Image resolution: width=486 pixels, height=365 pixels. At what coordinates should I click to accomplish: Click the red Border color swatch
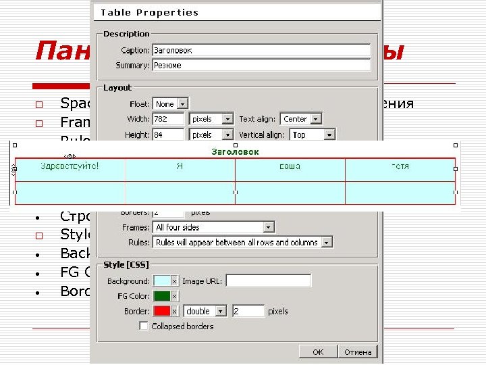[x=161, y=311]
